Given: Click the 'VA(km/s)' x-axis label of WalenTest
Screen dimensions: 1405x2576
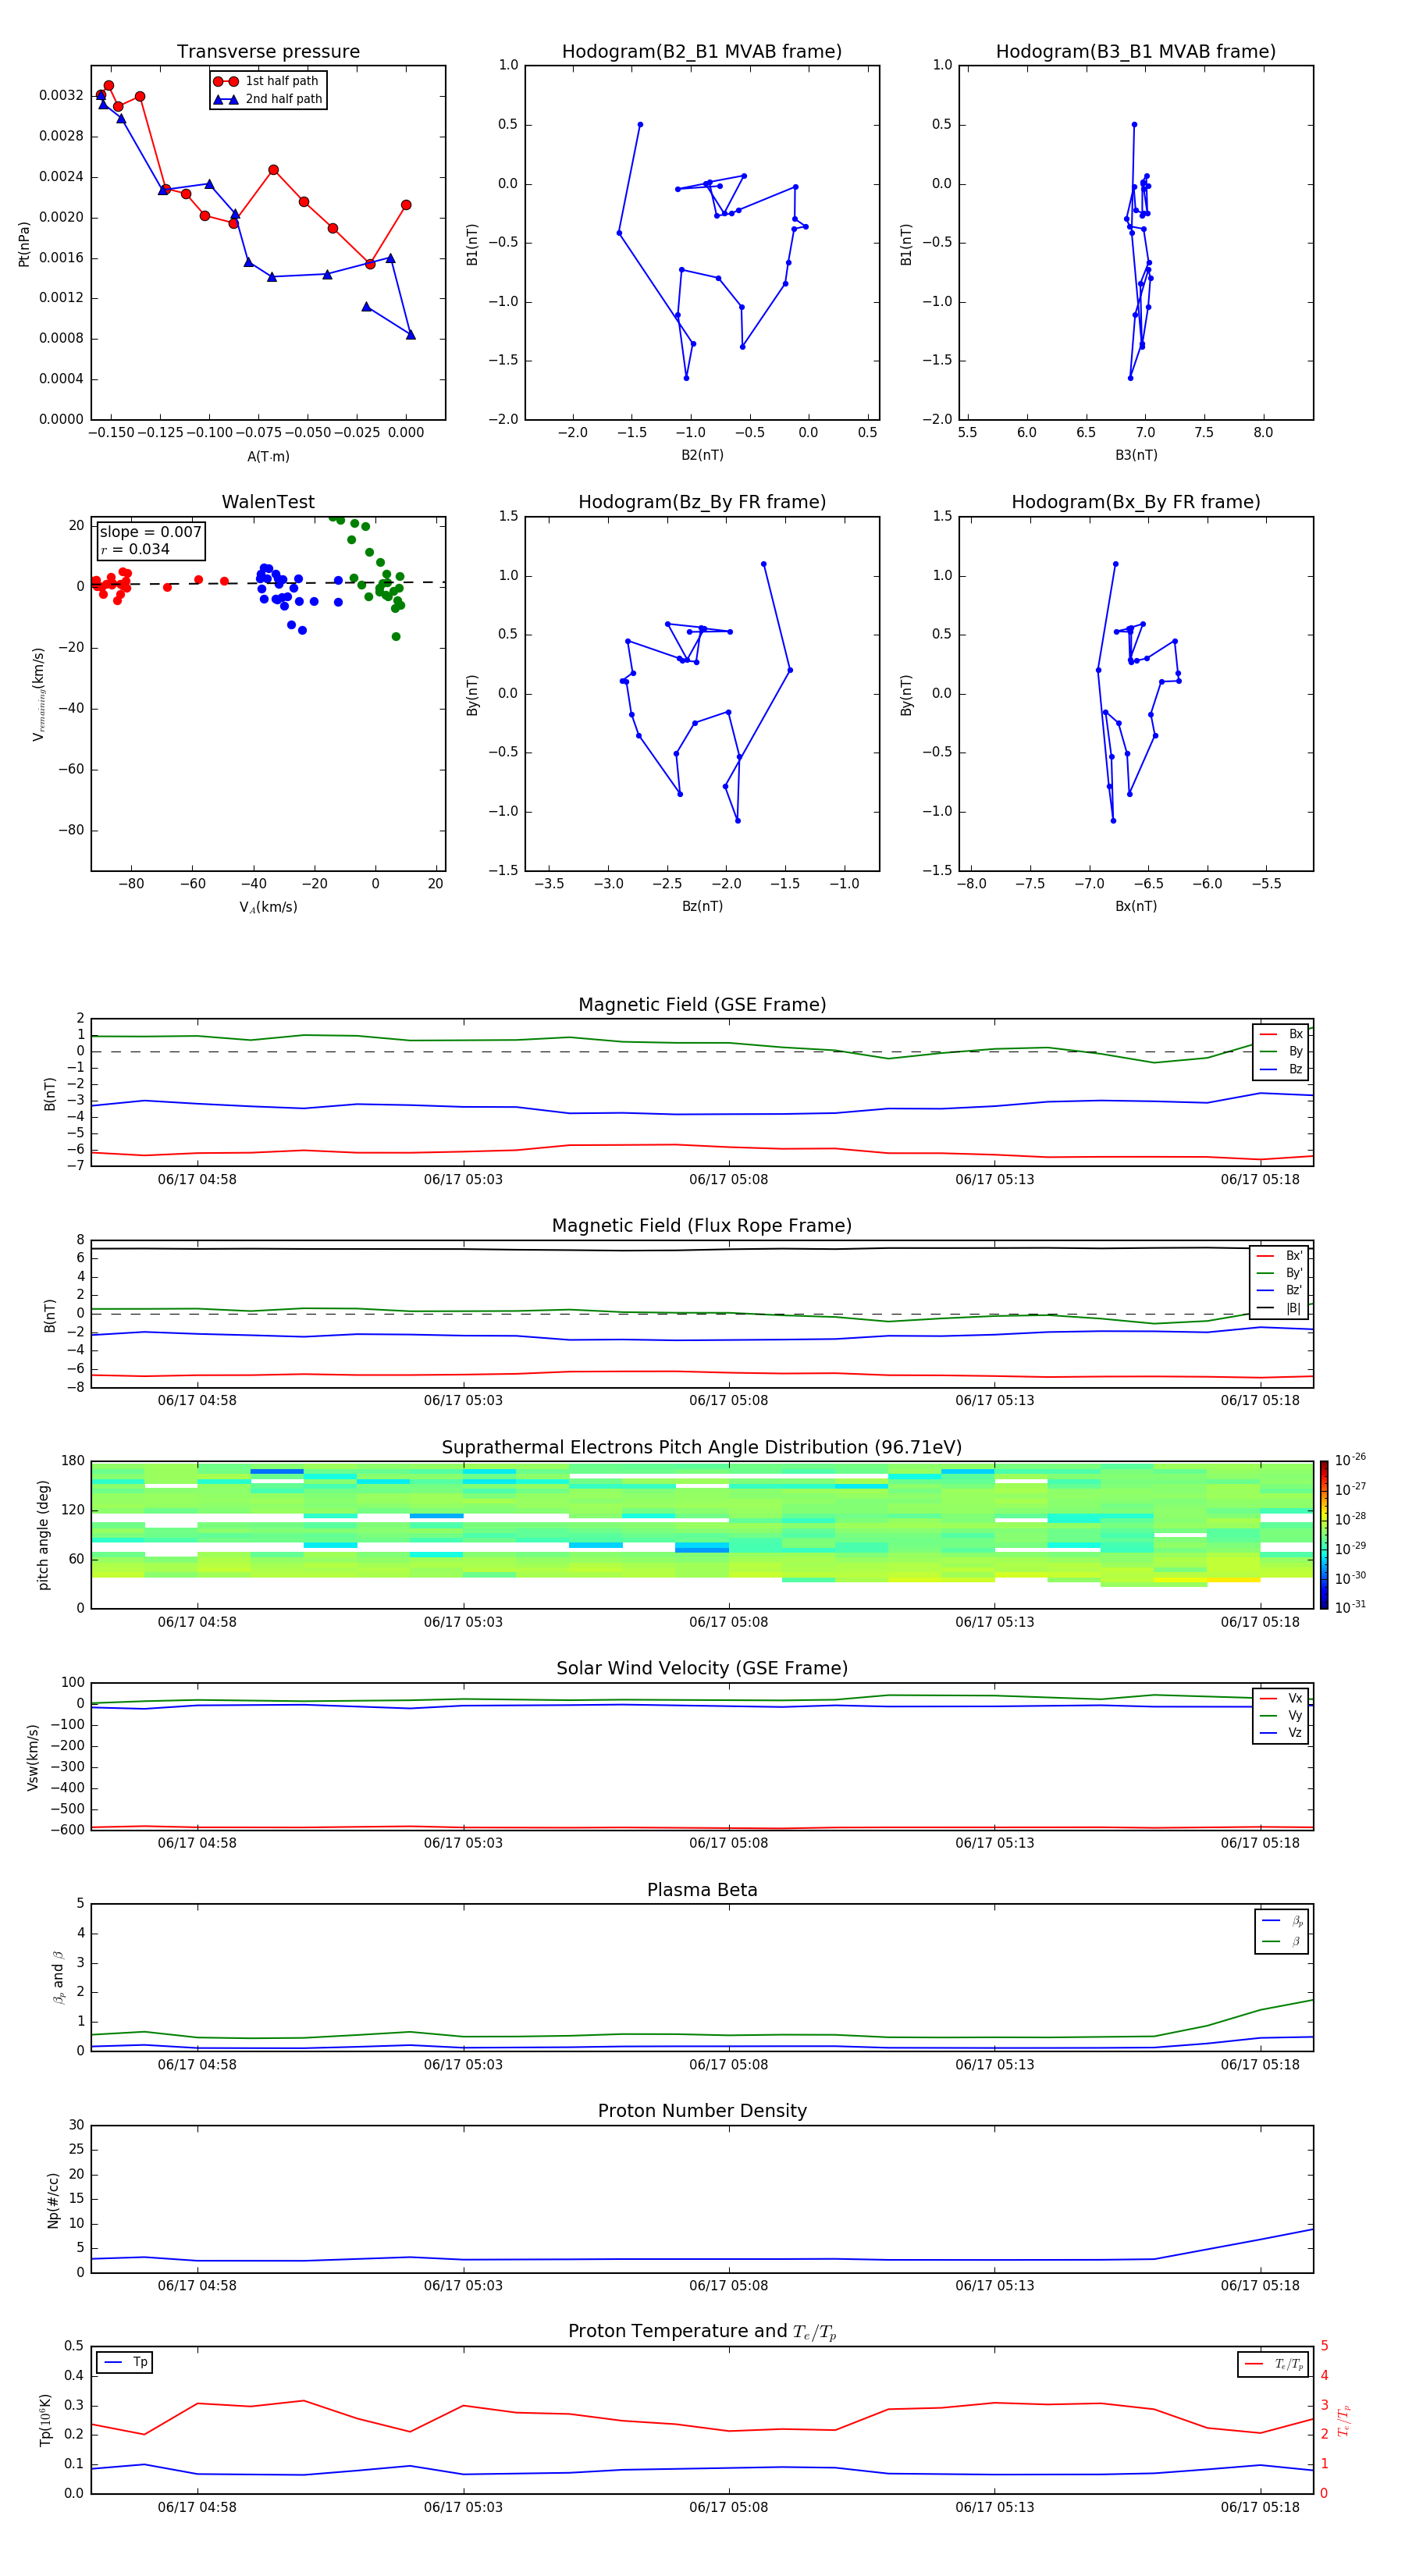Looking at the screenshot, I should coord(268,907).
